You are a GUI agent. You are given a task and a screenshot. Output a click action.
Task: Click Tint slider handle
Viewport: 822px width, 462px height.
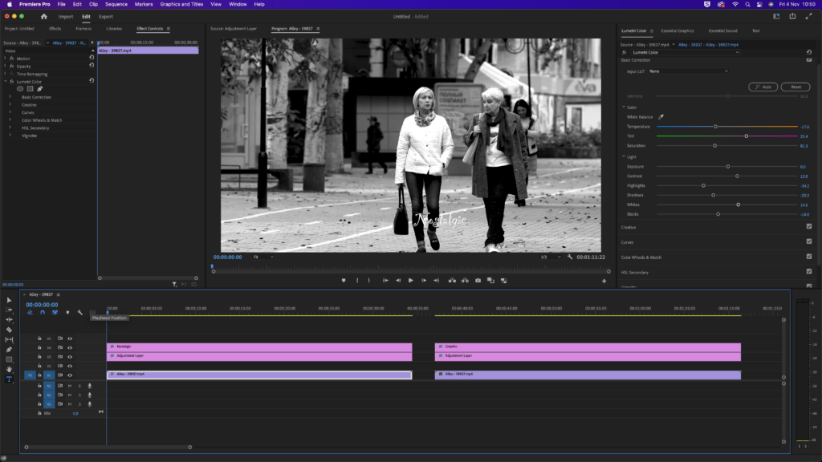tap(747, 136)
